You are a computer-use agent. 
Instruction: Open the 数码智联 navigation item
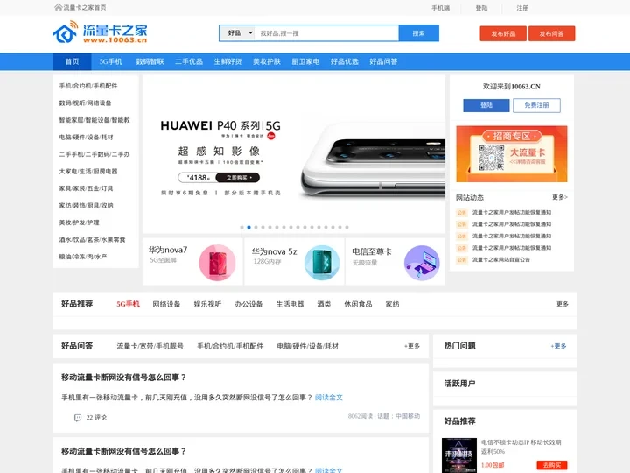tap(150, 61)
